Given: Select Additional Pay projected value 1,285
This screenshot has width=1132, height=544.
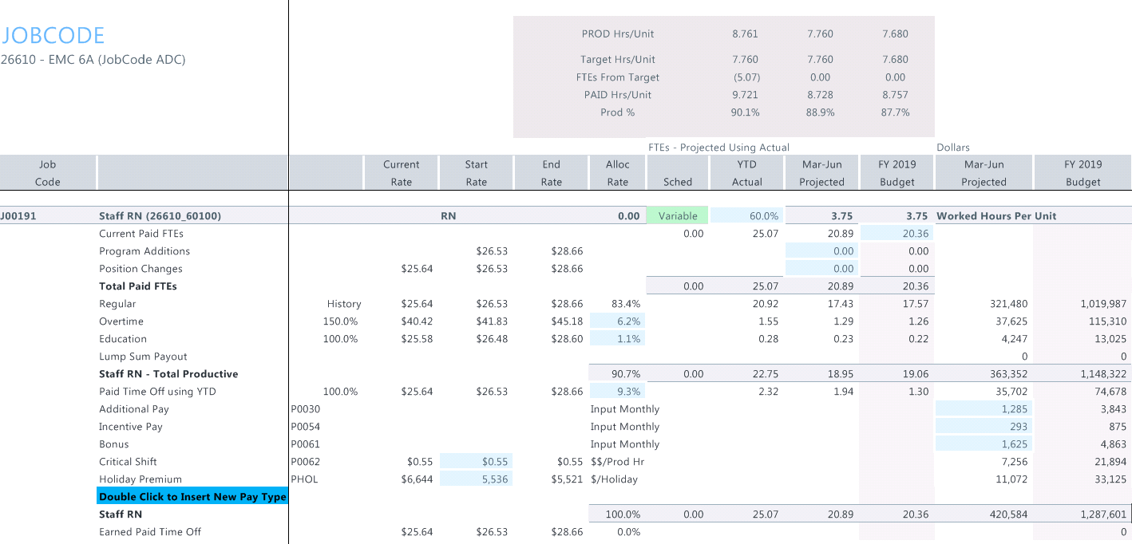Looking at the screenshot, I should [x=983, y=409].
